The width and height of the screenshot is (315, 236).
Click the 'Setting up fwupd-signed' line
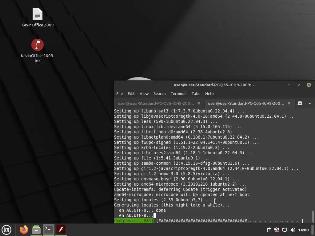pyautogui.click(x=186, y=142)
